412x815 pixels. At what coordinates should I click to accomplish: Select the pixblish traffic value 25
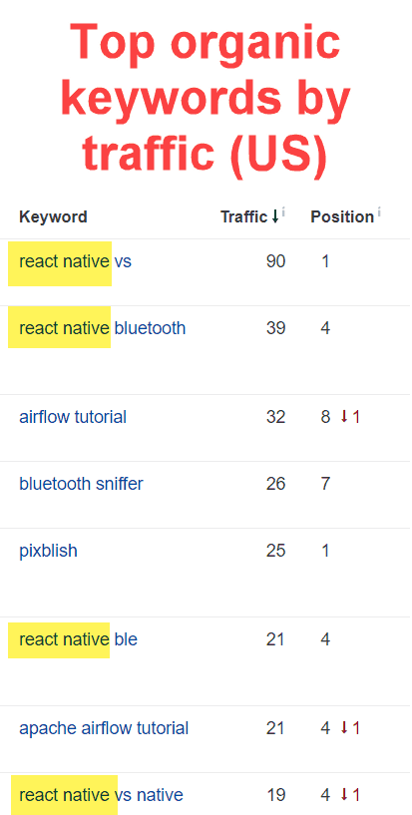[276, 551]
